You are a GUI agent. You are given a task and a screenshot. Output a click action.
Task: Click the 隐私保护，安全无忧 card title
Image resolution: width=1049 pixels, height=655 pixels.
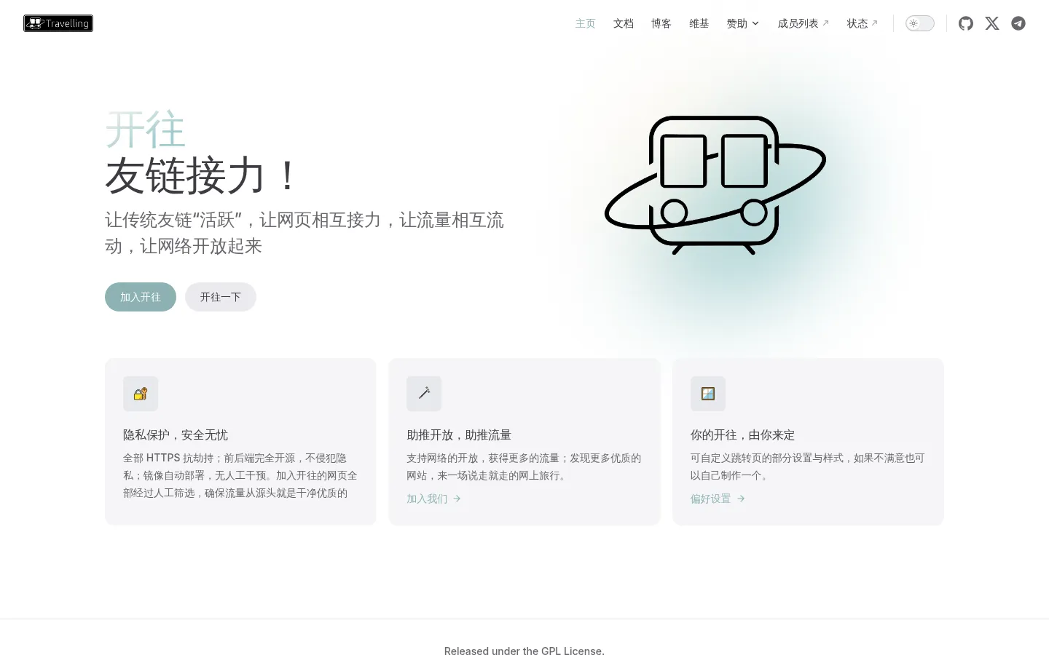point(176,434)
